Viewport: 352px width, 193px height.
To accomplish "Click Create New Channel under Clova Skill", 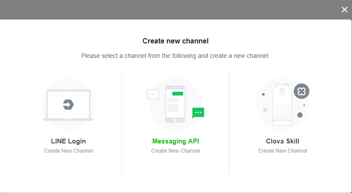I will point(282,151).
